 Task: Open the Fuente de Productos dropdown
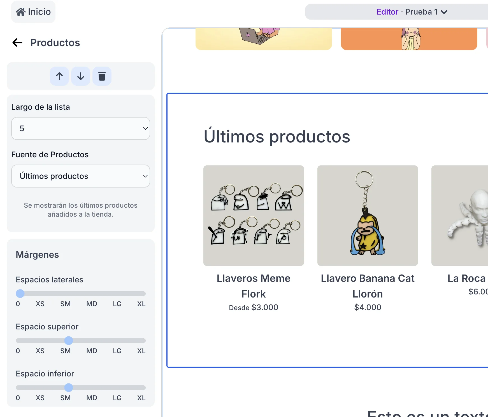[81, 176]
